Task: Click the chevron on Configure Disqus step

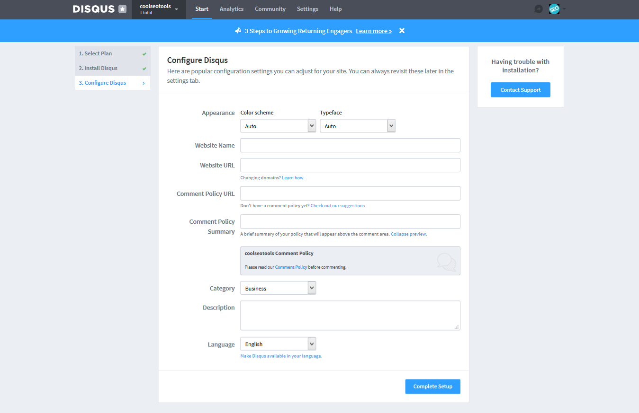Action: tap(144, 83)
